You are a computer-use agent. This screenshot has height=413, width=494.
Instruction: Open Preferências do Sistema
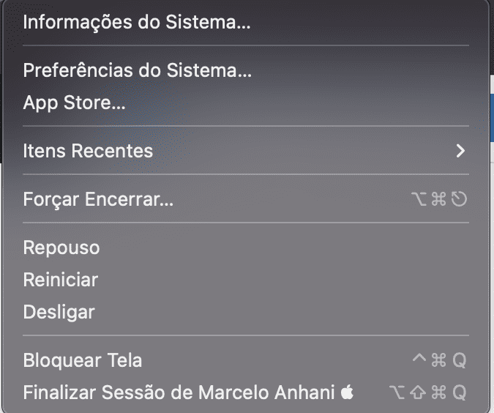click(x=138, y=71)
